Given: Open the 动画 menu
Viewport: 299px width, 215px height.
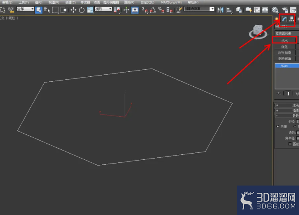Looking at the screenshot, I should [97, 2].
